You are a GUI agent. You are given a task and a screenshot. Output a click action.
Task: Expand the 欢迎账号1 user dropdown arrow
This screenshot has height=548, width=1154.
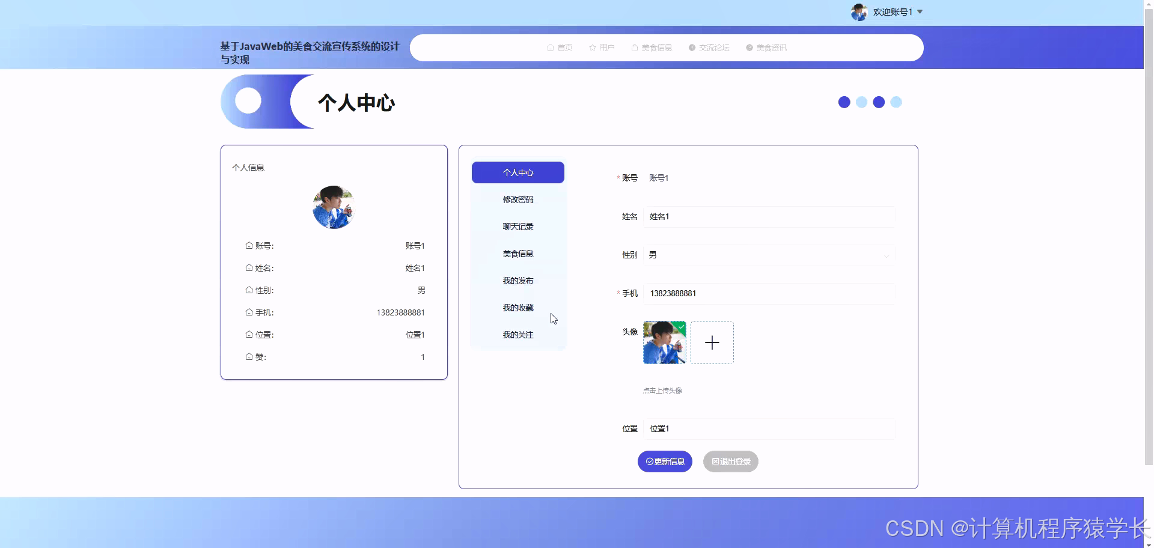point(920,12)
